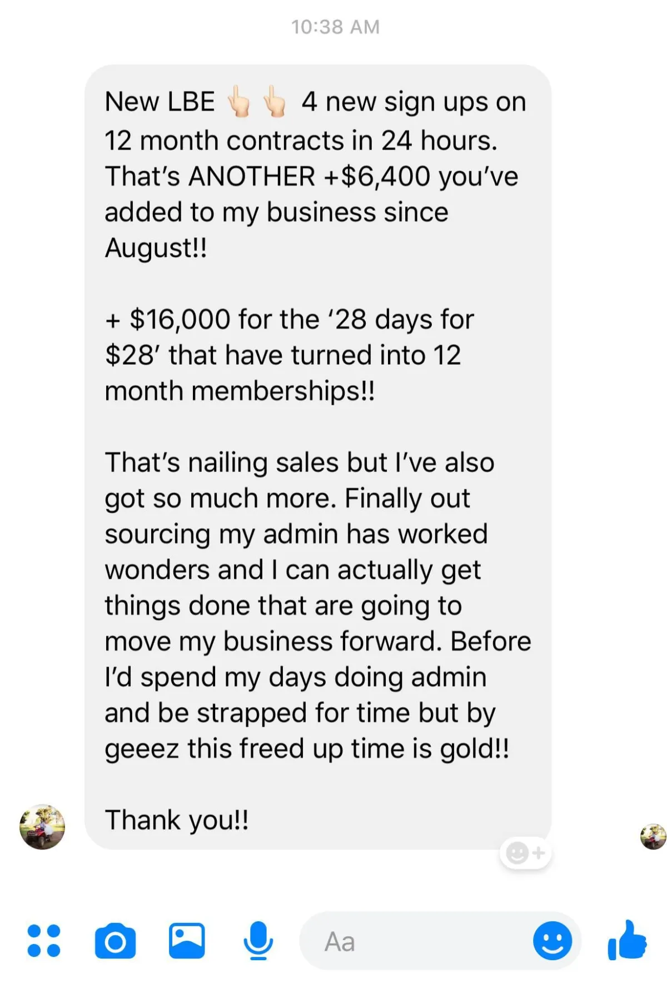Tap the second pointing-finger emoji after LBE
The image size is (667, 983).
pos(275,102)
